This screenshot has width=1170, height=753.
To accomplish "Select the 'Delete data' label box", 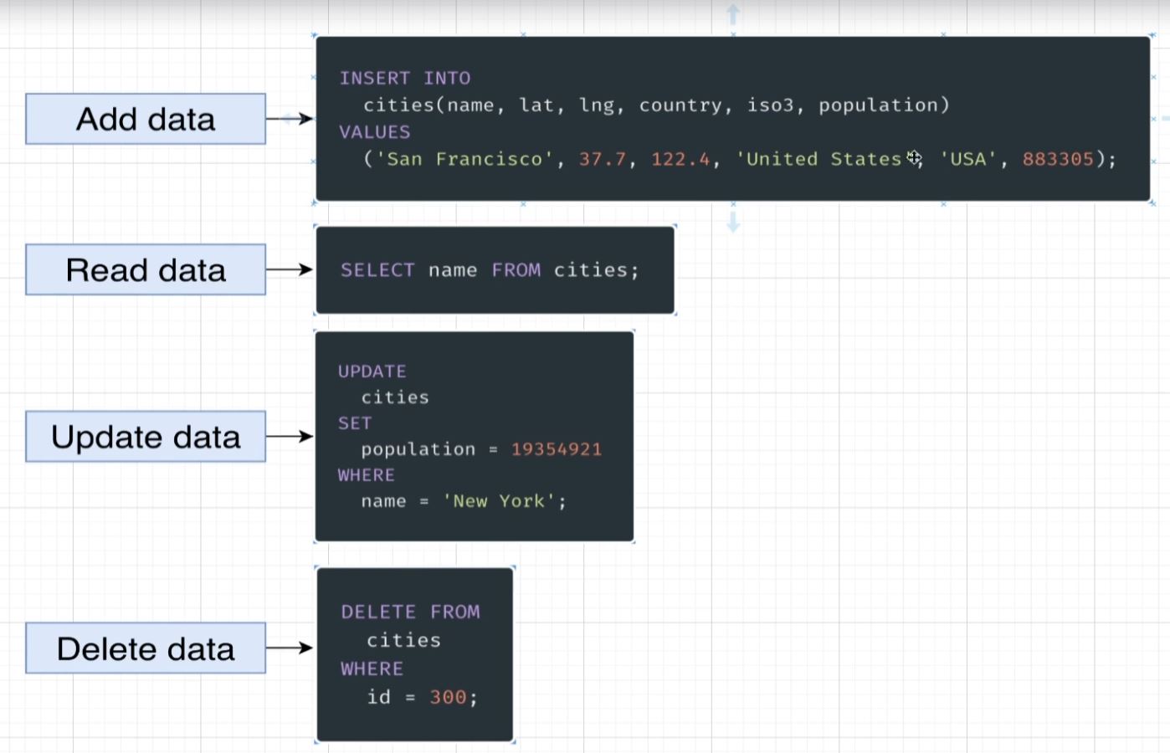I will [x=146, y=648].
